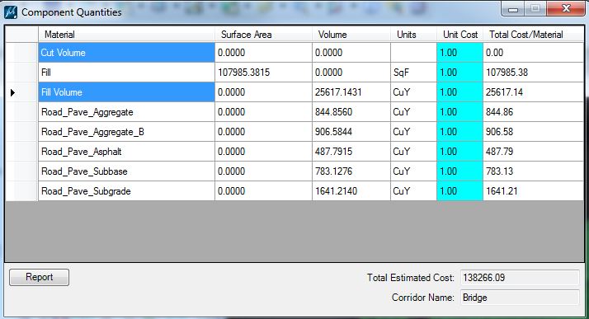Click the Unit Cost cell for Road_Pave_Aggregate_B
The width and height of the screenshot is (589, 319).
(459, 132)
